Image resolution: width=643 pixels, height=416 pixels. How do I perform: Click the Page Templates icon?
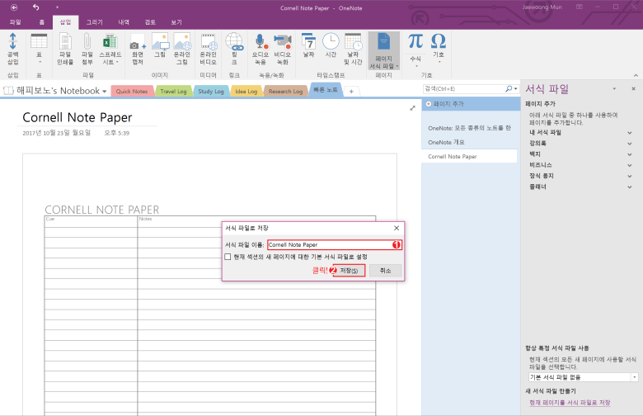(x=384, y=43)
